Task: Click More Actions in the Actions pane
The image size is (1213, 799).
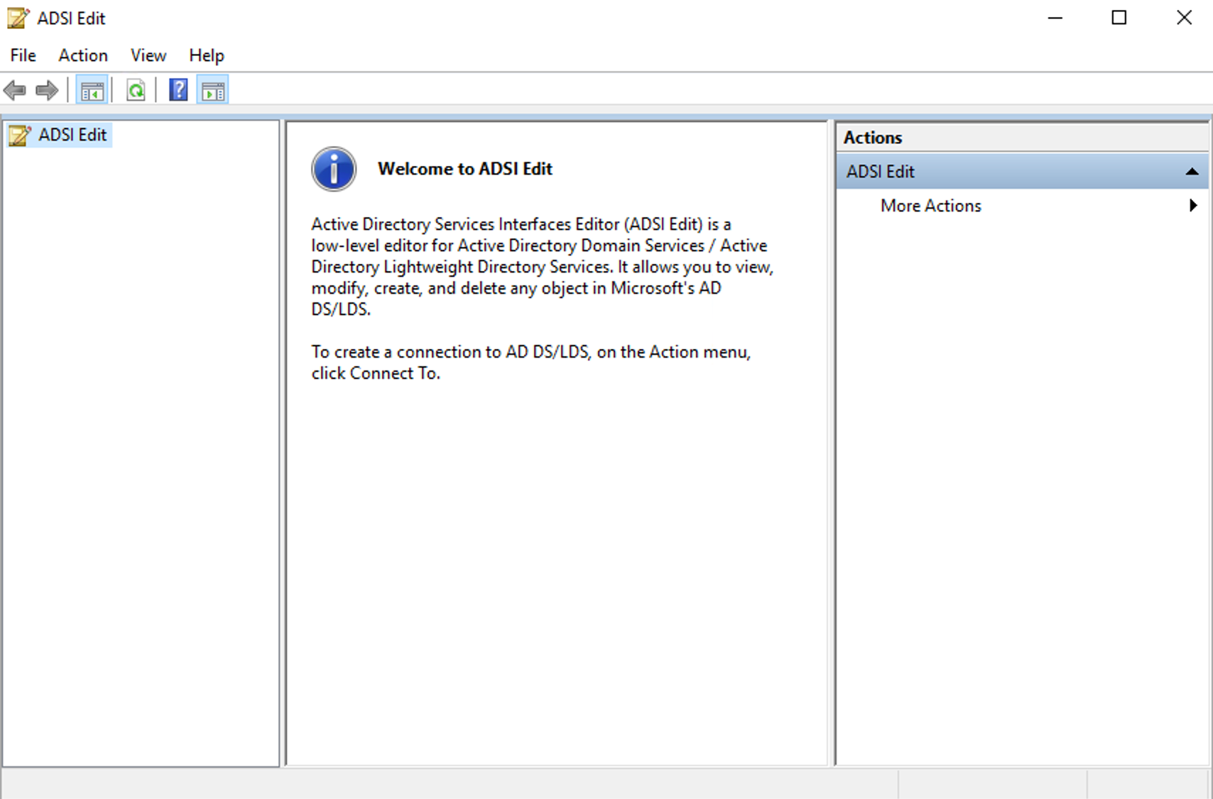Action: pyautogui.click(x=930, y=206)
